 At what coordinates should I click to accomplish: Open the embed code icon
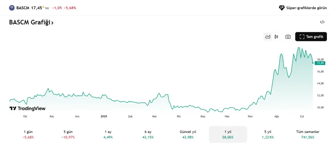click(x=322, y=22)
